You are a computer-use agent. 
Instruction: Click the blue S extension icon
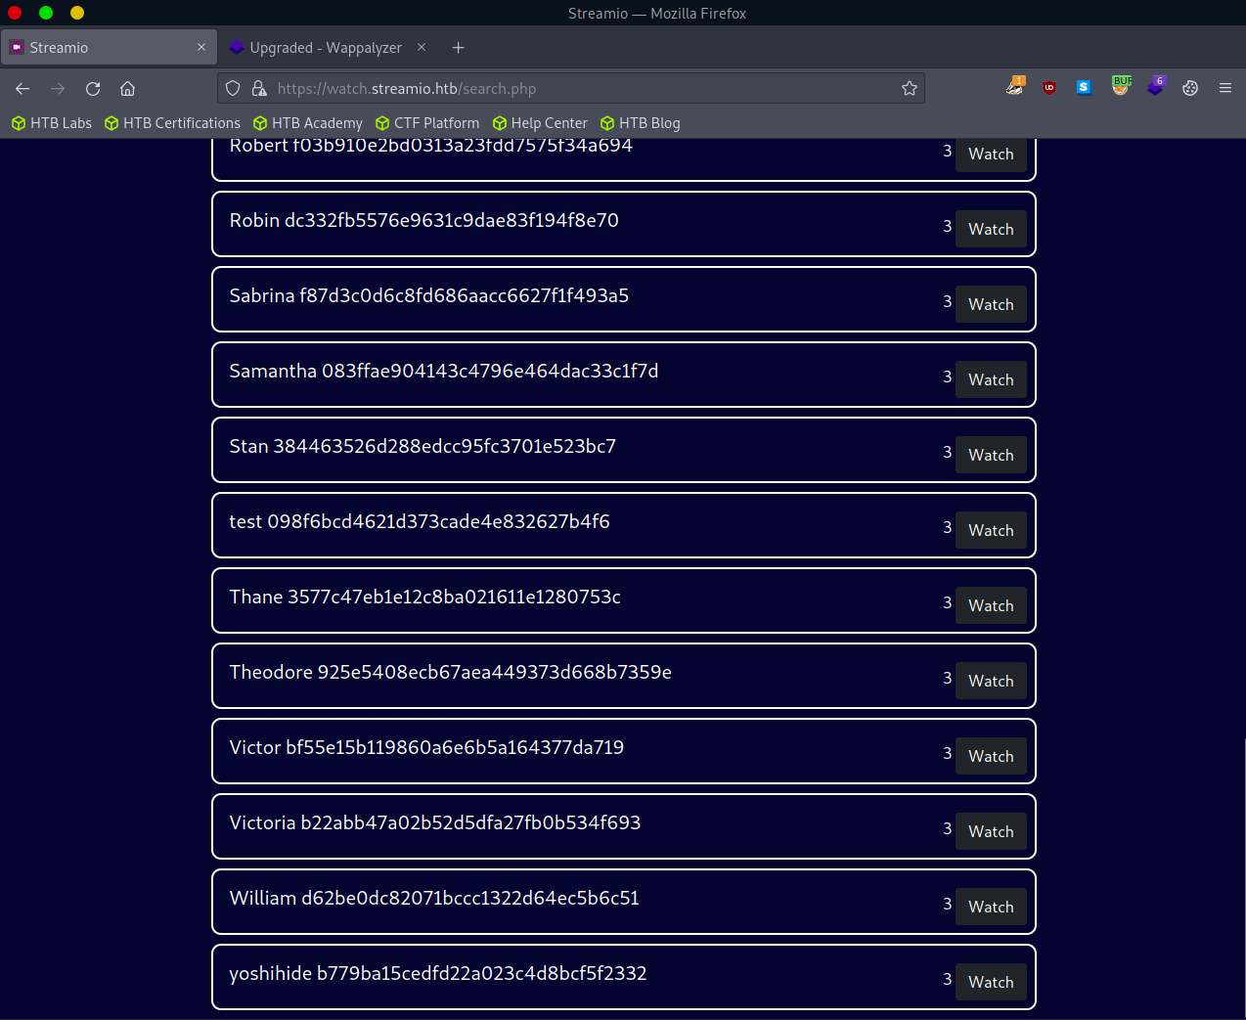coord(1084,87)
